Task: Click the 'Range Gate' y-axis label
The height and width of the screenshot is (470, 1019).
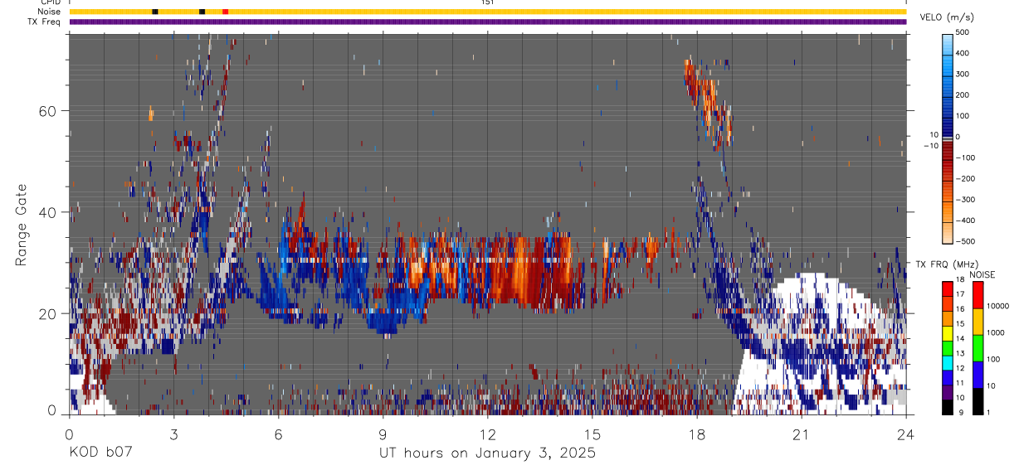Action: click(22, 224)
